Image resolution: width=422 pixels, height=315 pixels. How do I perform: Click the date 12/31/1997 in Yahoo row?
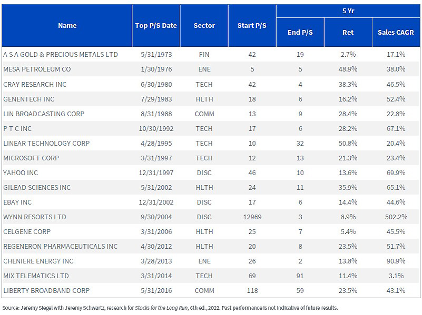click(x=156, y=173)
